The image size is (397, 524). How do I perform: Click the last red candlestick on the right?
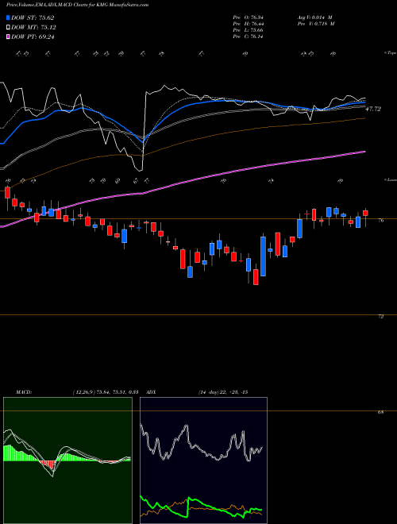365,214
